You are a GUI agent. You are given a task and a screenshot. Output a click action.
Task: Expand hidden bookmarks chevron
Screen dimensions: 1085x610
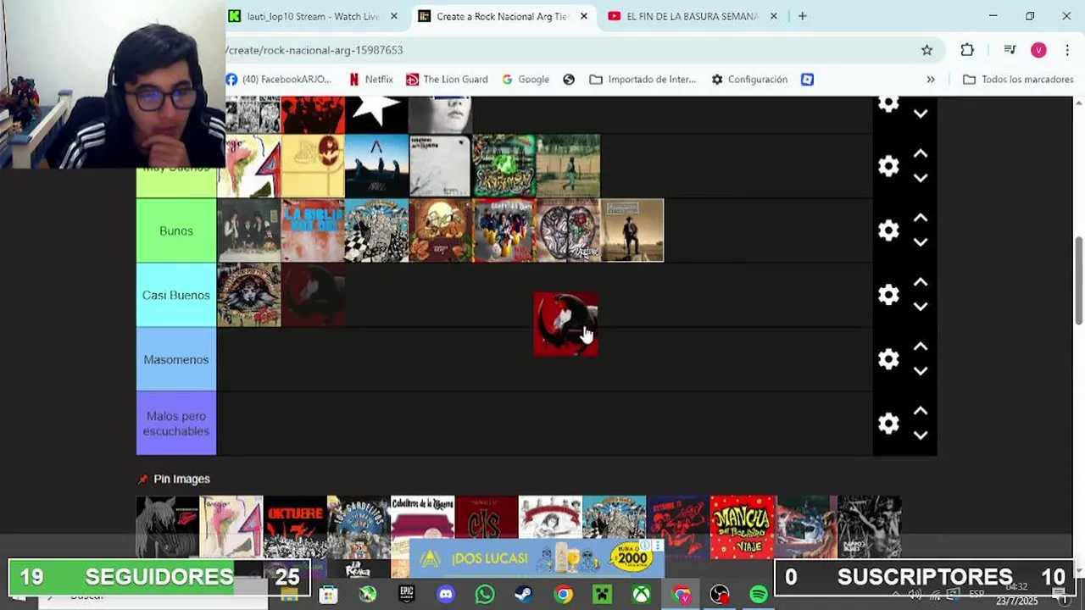(x=931, y=79)
